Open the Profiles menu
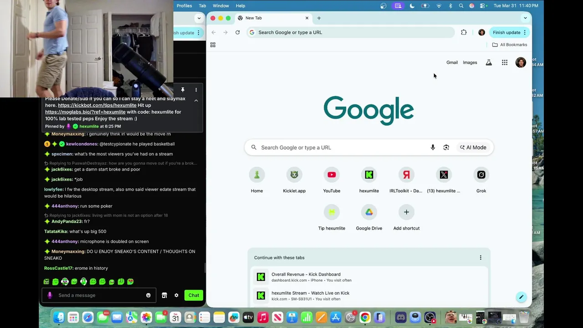Image resolution: width=583 pixels, height=328 pixels. 184,6
